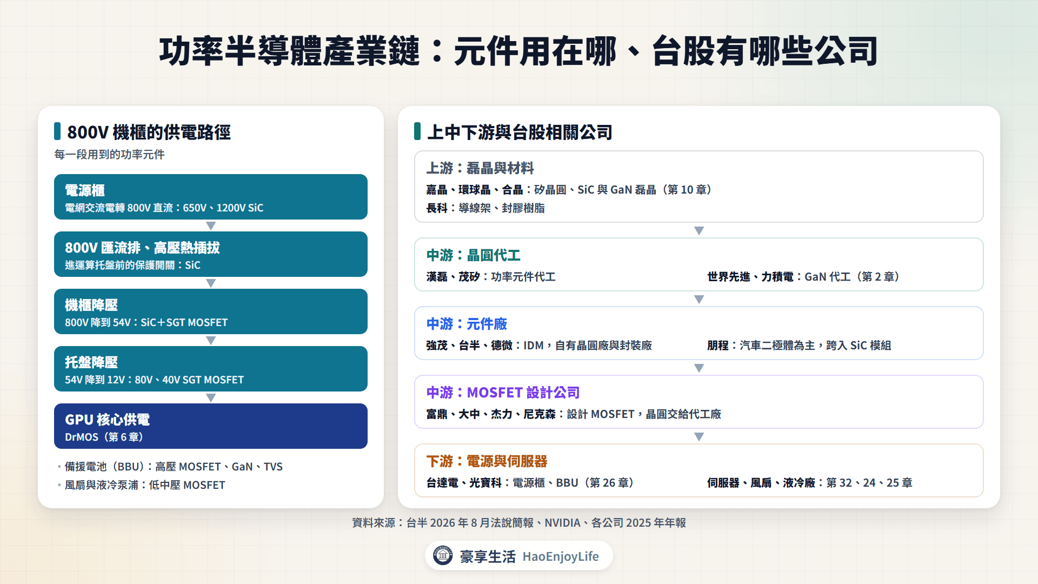Image resolution: width=1038 pixels, height=584 pixels.
Task: Click the 資料來源 source footnote
Action: (519, 523)
